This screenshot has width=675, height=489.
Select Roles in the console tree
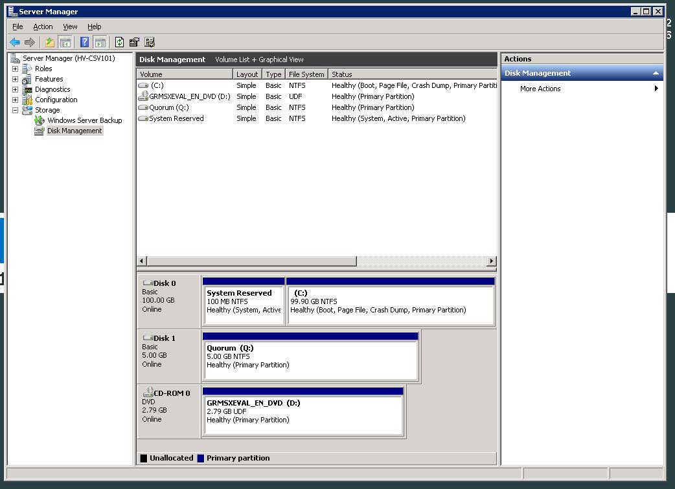point(43,69)
